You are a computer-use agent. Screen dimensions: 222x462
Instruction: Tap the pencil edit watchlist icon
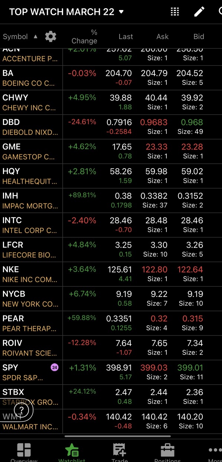199,12
